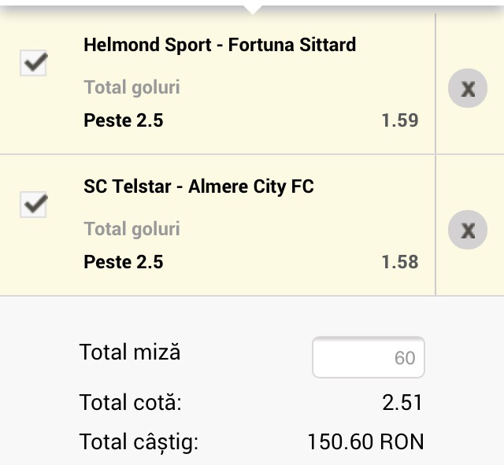Select Peste 2.5 under Helmond Sport match
The image size is (504, 465).
(124, 120)
